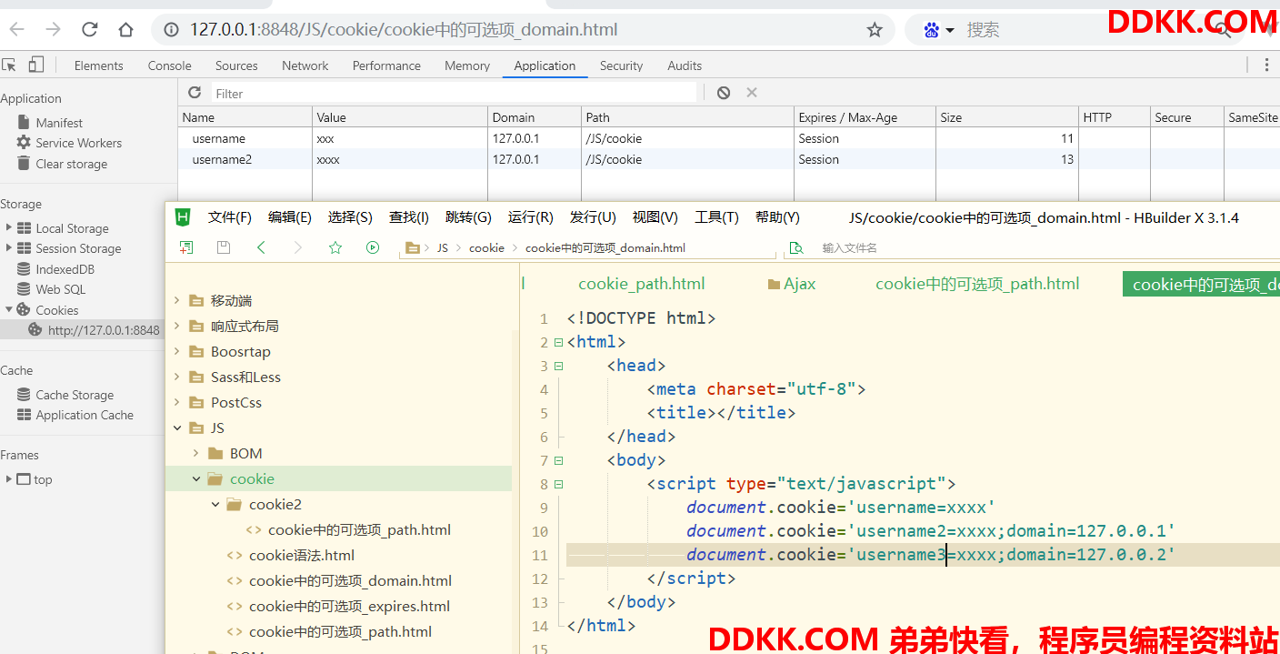Open Manifest in the Application sidebar
The image size is (1280, 654).
click(59, 123)
